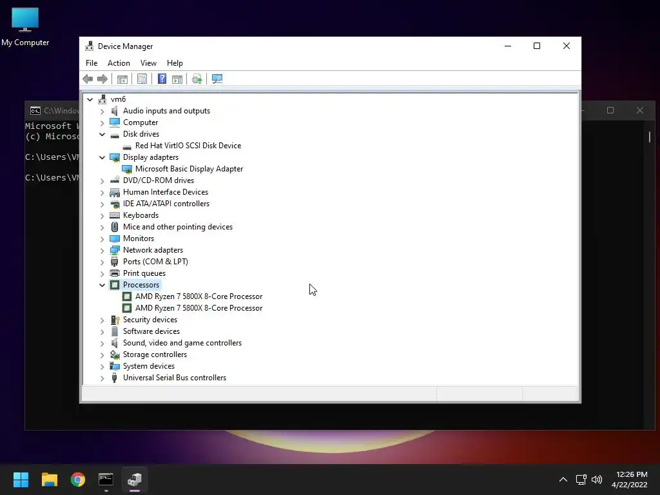Open the volume control in tray
The width and height of the screenshot is (660, 495).
[x=597, y=480]
